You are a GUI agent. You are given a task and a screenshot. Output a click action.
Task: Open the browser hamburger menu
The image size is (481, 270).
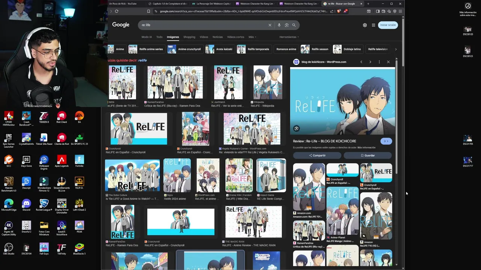pyautogui.click(x=400, y=11)
